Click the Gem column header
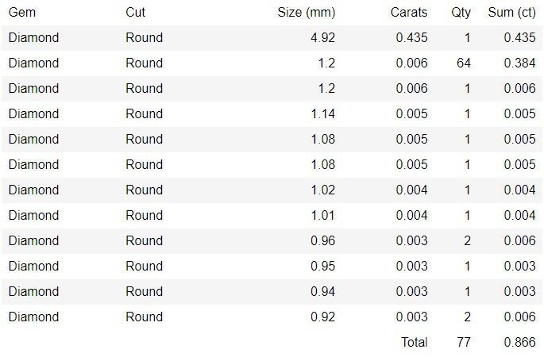 tap(22, 13)
